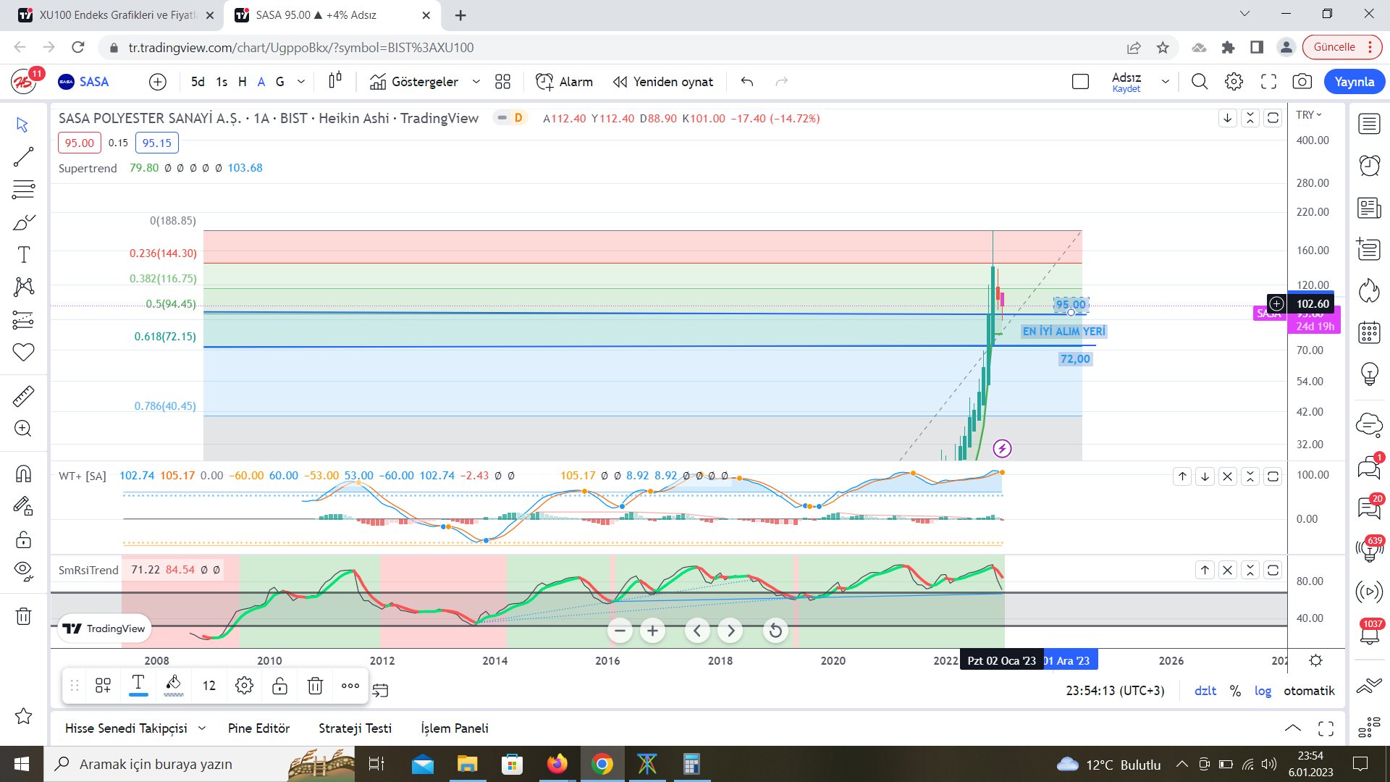This screenshot has width=1390, height=782.
Task: Open candlestick chart type selector
Action: tap(334, 82)
